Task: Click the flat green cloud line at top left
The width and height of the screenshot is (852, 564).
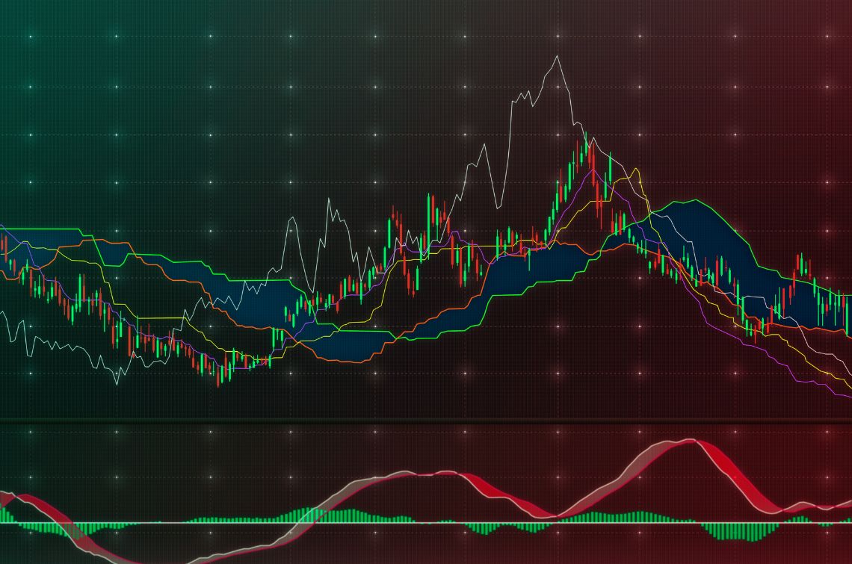Action: click(x=45, y=229)
